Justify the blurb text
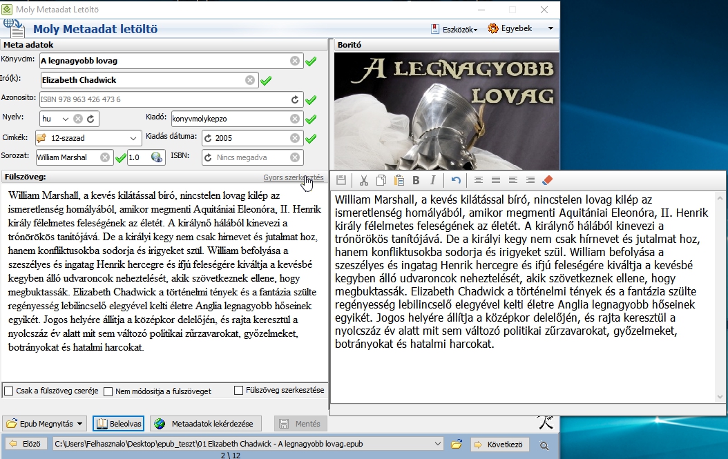The width and height of the screenshot is (728, 459). point(496,180)
